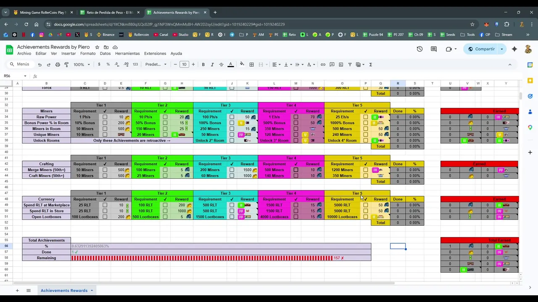Screen dimensions: 538x302
Task: Click the add new sheet plus button
Action: 17,290
